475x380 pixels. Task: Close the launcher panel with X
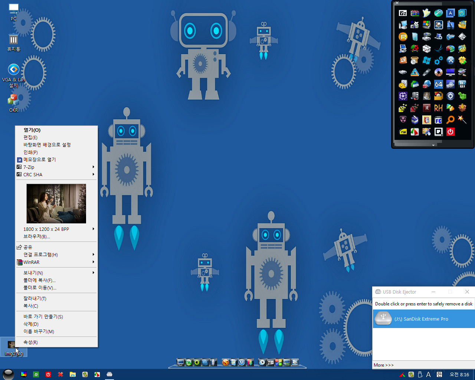click(397, 3)
